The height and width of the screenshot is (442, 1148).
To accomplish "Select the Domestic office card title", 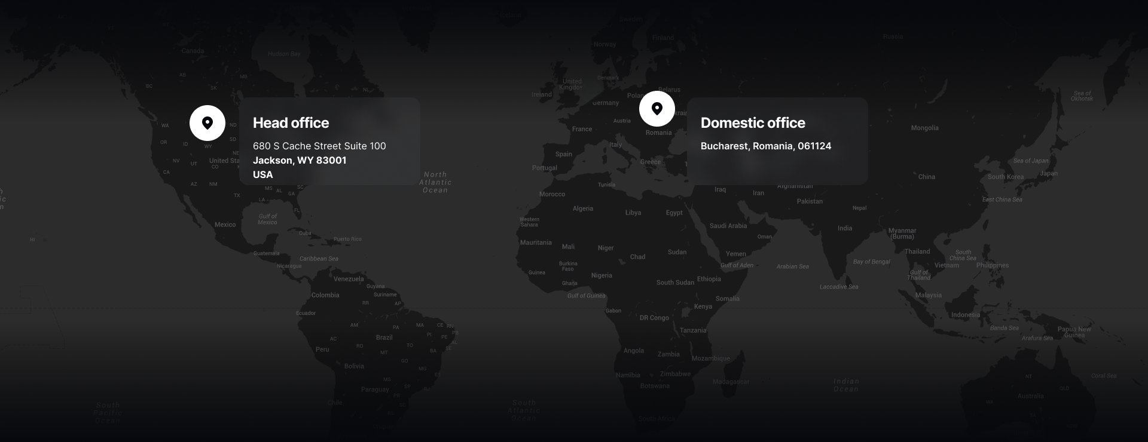I will point(752,123).
